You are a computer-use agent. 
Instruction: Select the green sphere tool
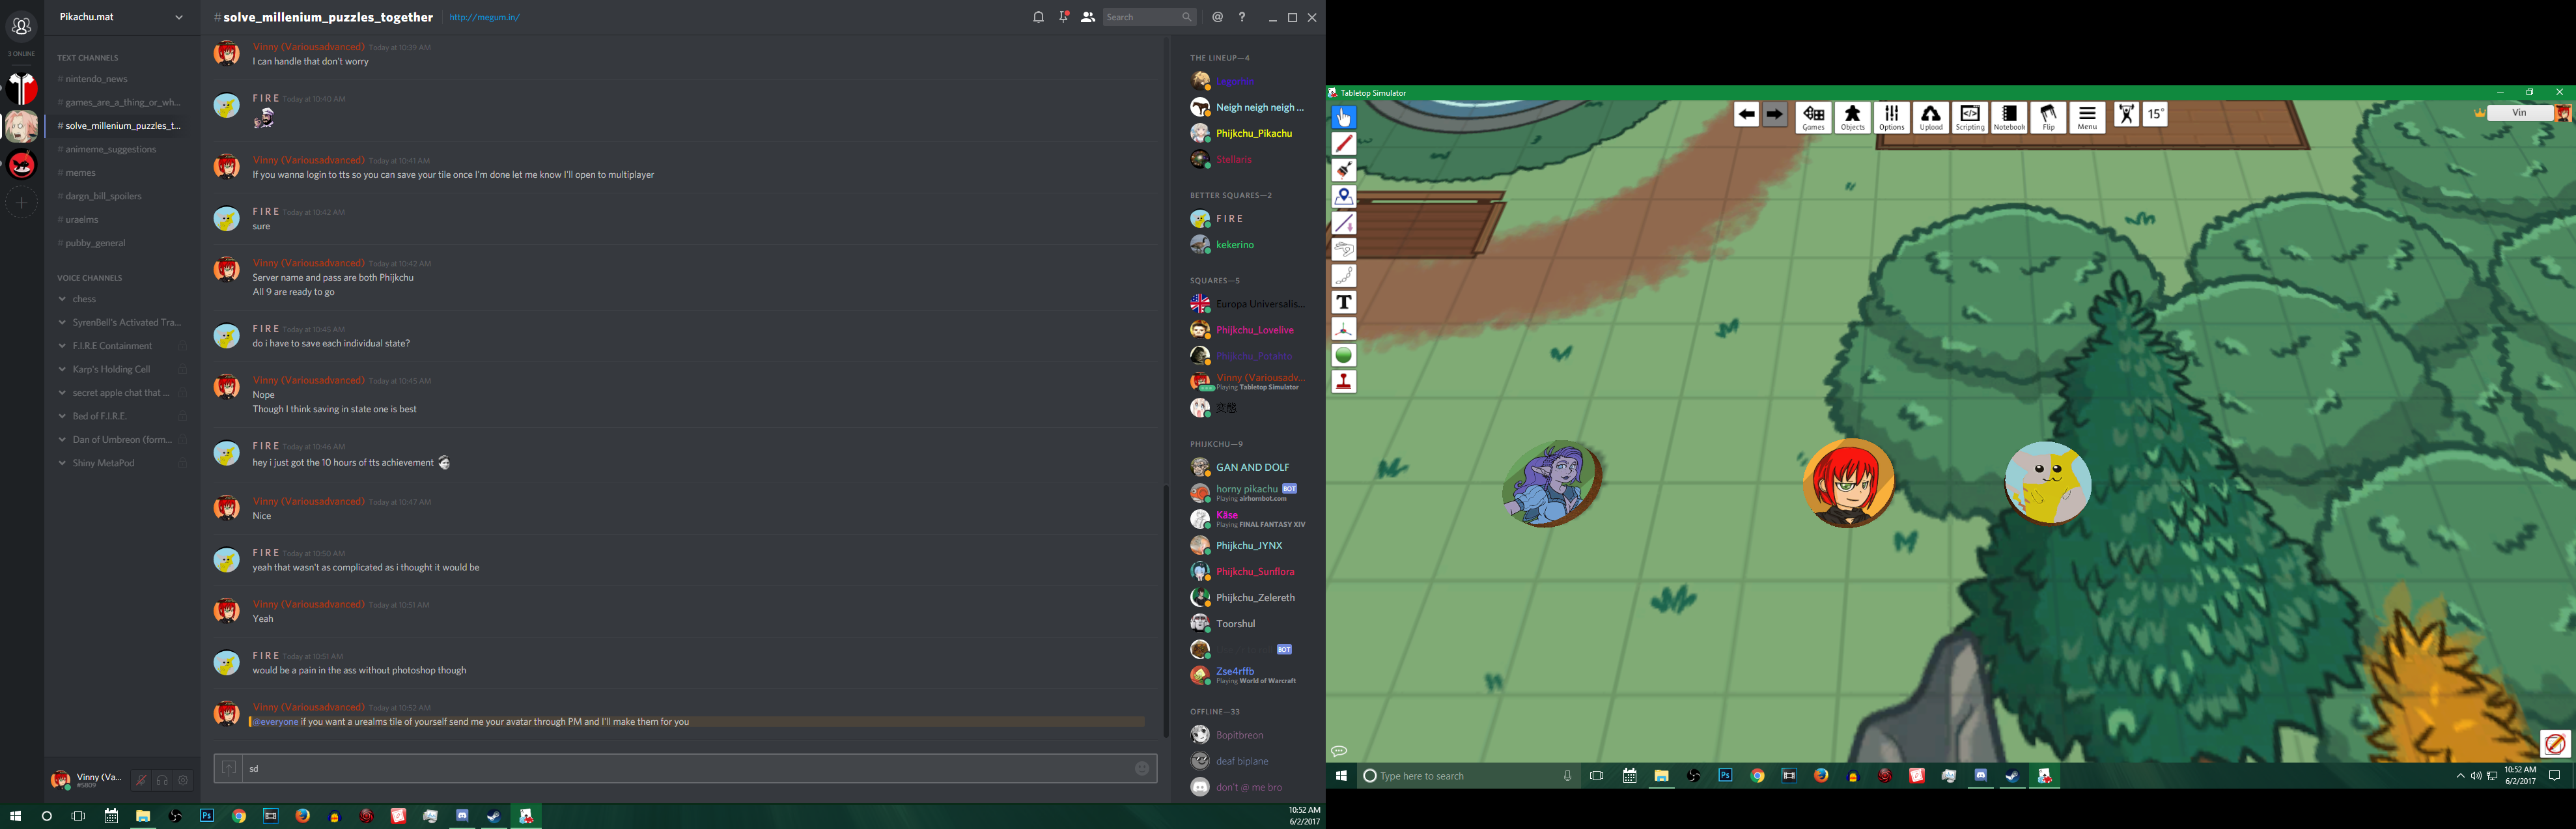click(x=1343, y=355)
